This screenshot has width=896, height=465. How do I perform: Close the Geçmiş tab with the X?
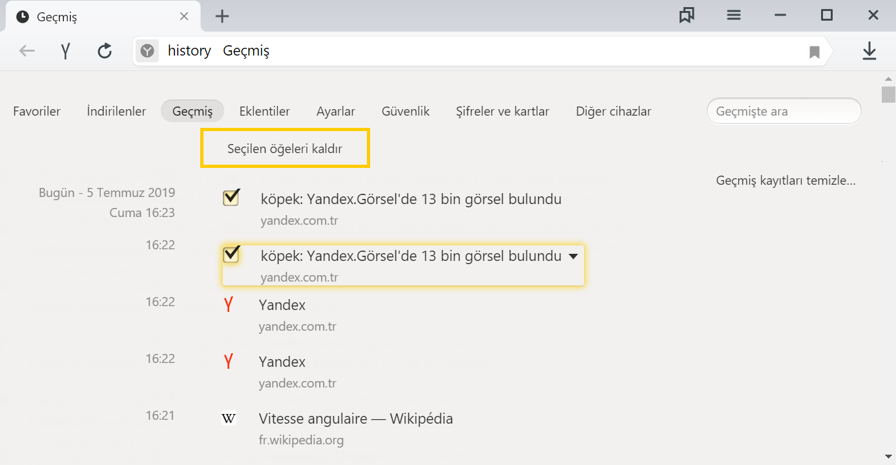click(x=184, y=17)
